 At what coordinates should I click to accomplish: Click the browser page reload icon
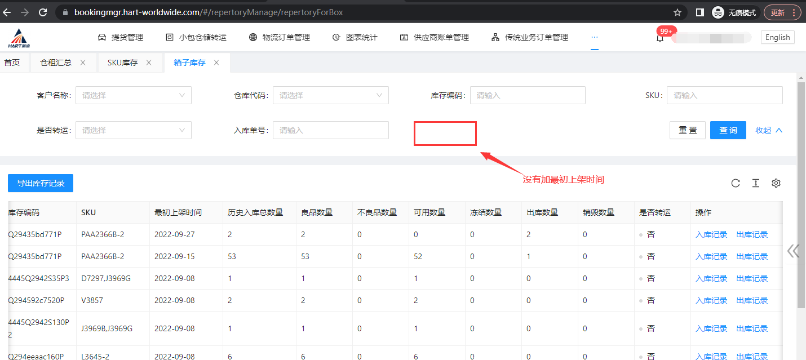(x=43, y=12)
